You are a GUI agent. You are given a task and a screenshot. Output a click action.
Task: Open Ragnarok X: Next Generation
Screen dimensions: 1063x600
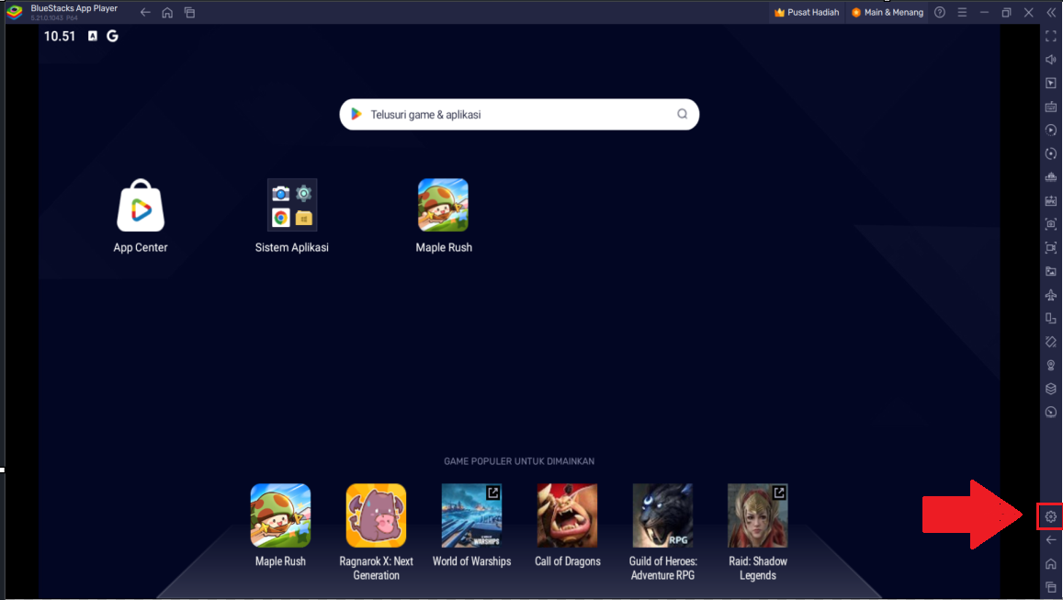coord(377,532)
